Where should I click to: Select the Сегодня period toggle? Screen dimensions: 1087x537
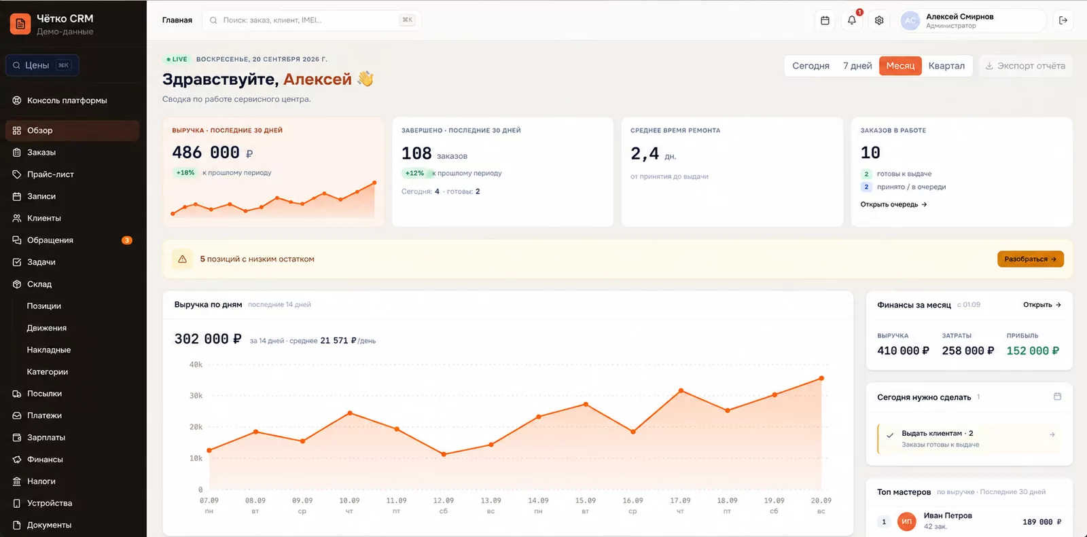810,66
